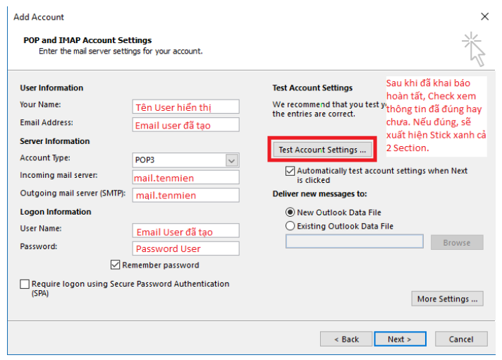Enable Require logon using Secure Password Authentication
This screenshot has width=502, height=360.
[x=25, y=284]
